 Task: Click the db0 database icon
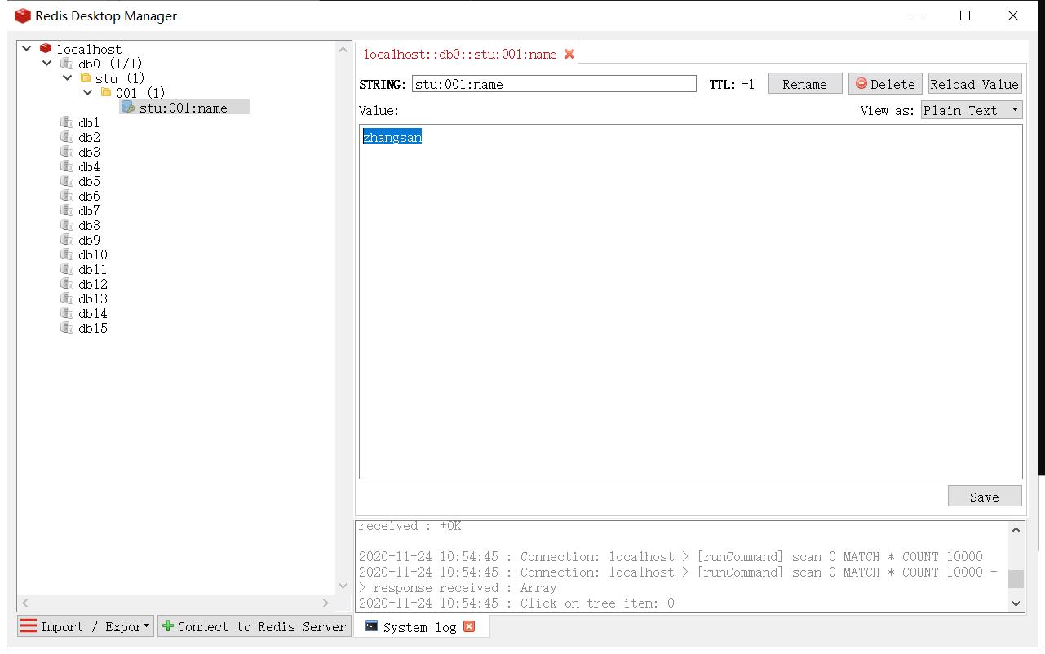point(67,64)
